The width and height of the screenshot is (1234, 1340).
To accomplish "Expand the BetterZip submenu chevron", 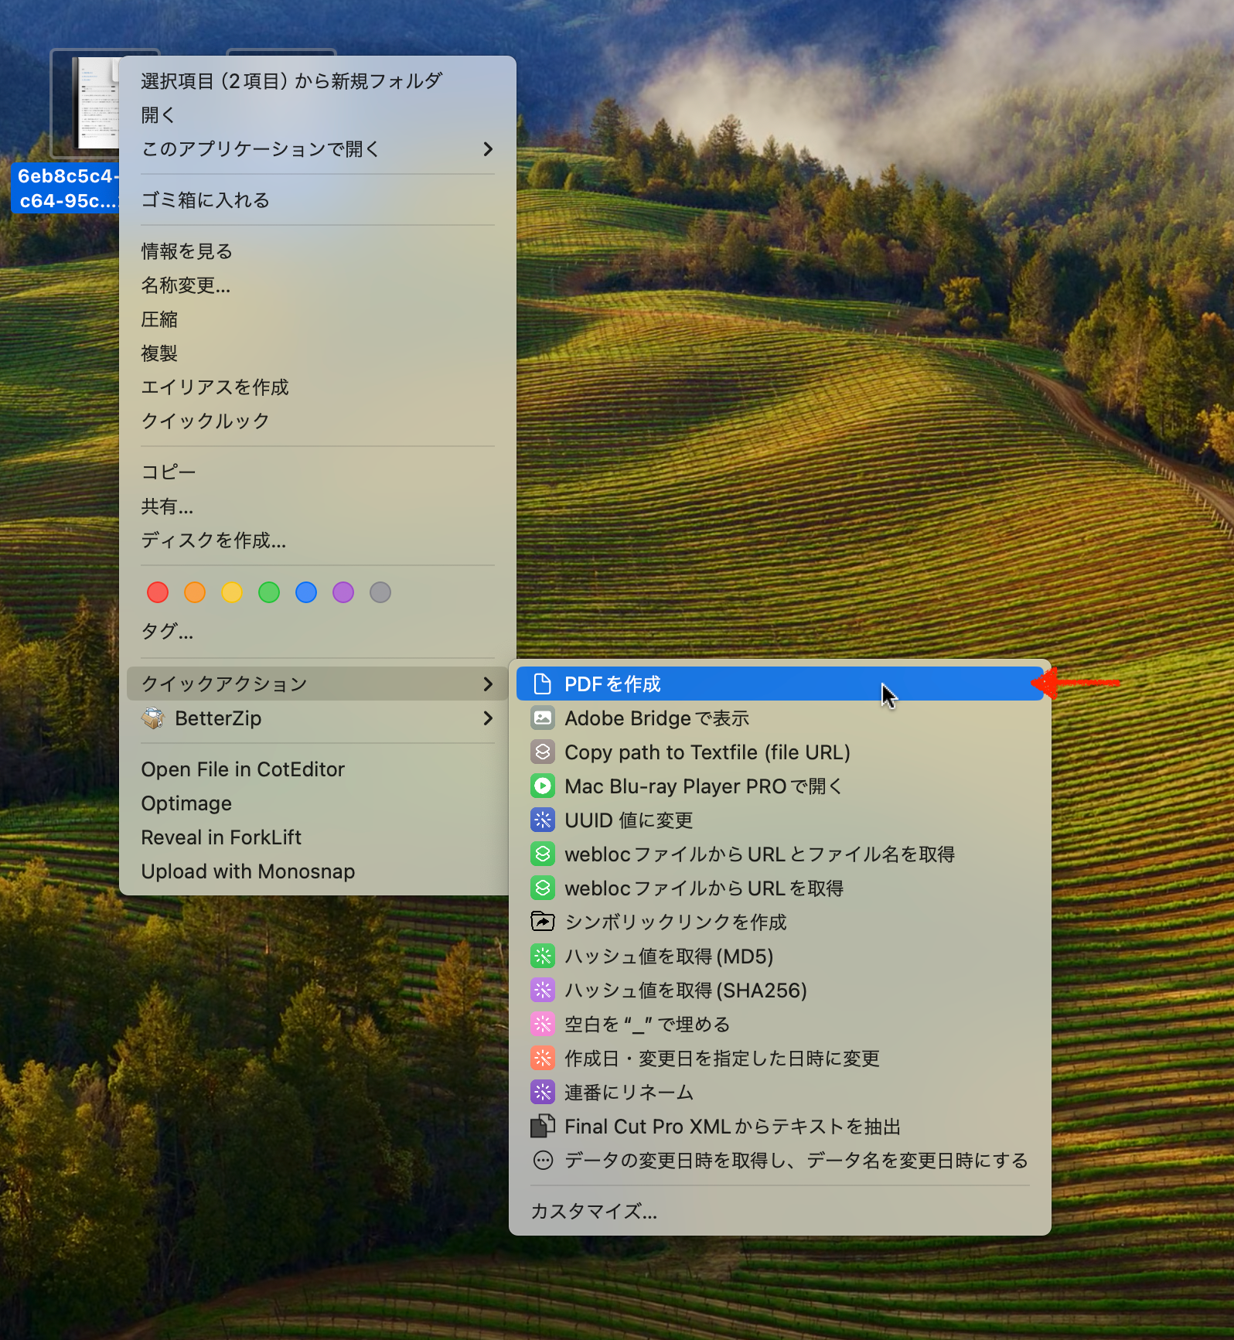I will click(x=488, y=718).
